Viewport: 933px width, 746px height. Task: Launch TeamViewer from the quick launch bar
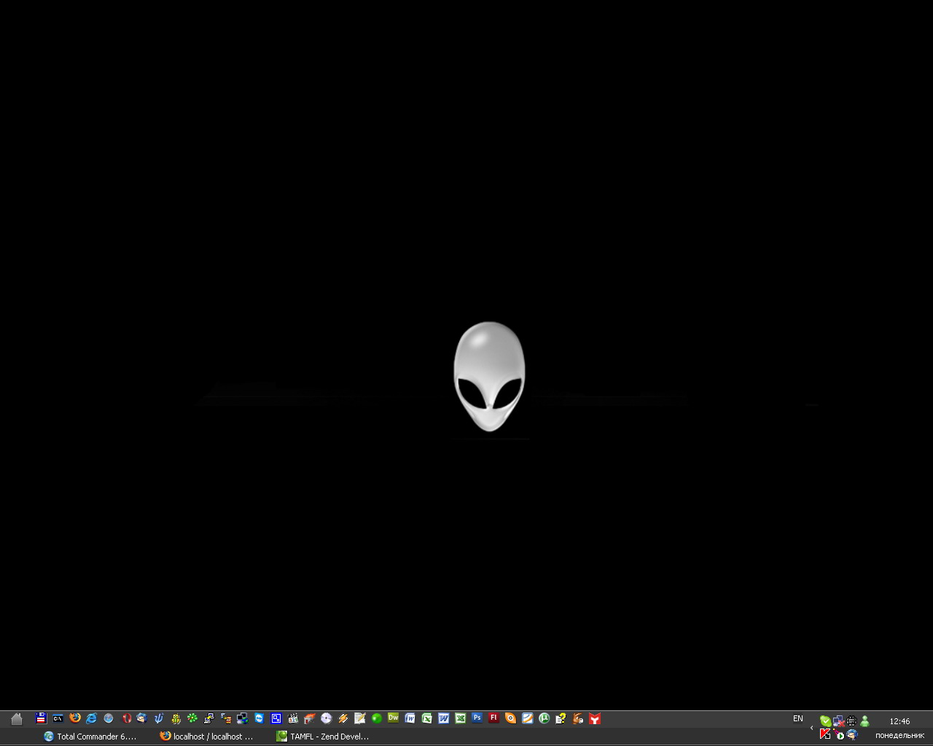259,718
